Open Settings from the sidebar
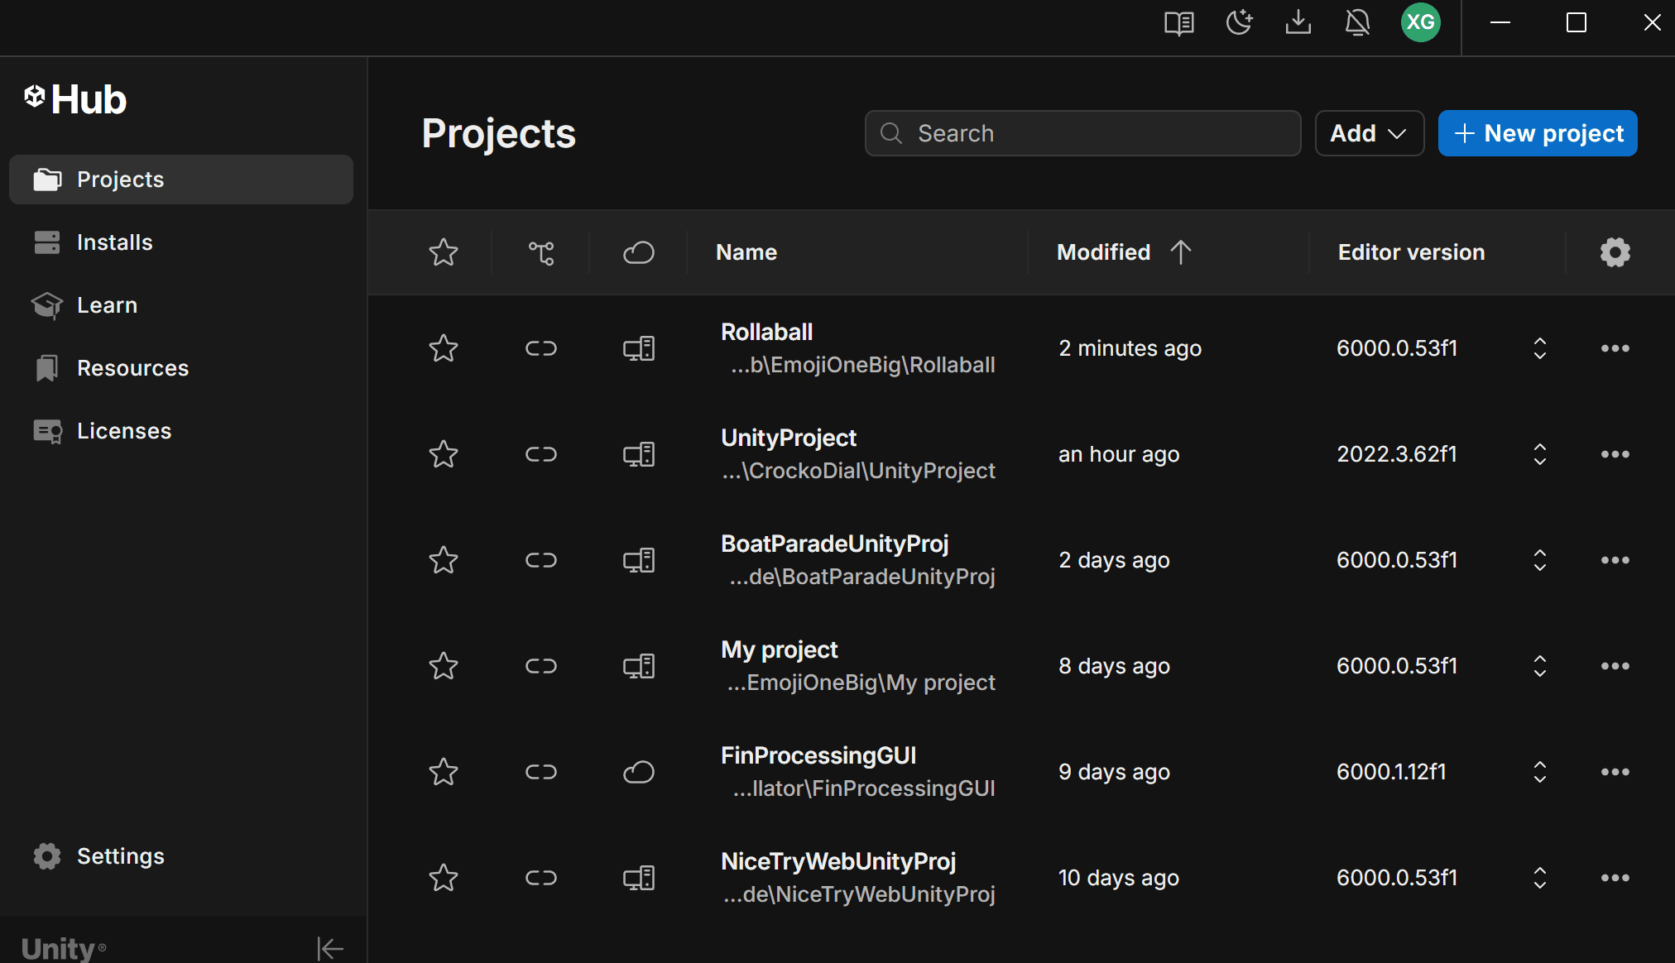The height and width of the screenshot is (963, 1675). coord(120,856)
